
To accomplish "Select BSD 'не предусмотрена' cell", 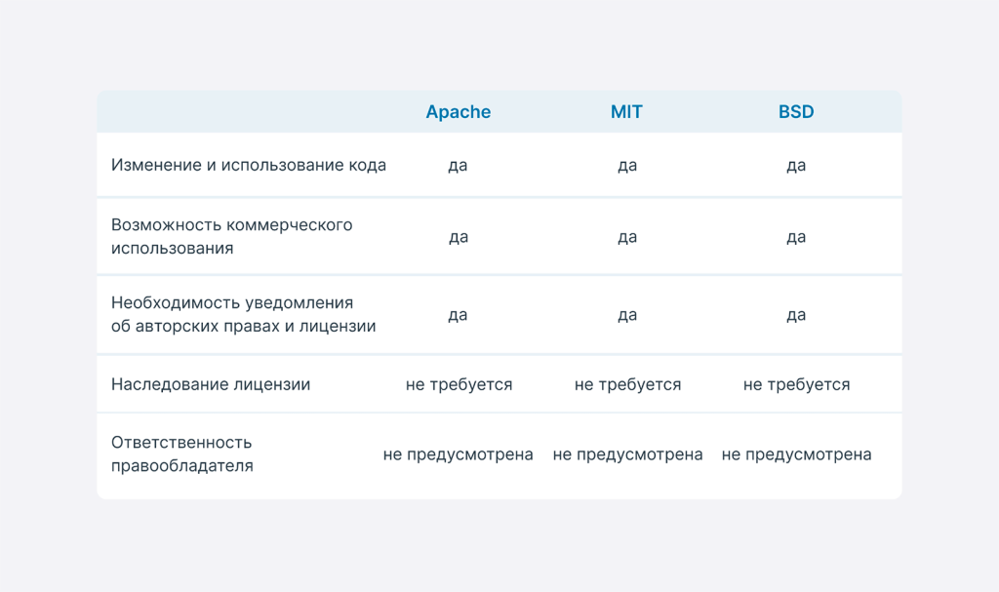I will (x=796, y=454).
